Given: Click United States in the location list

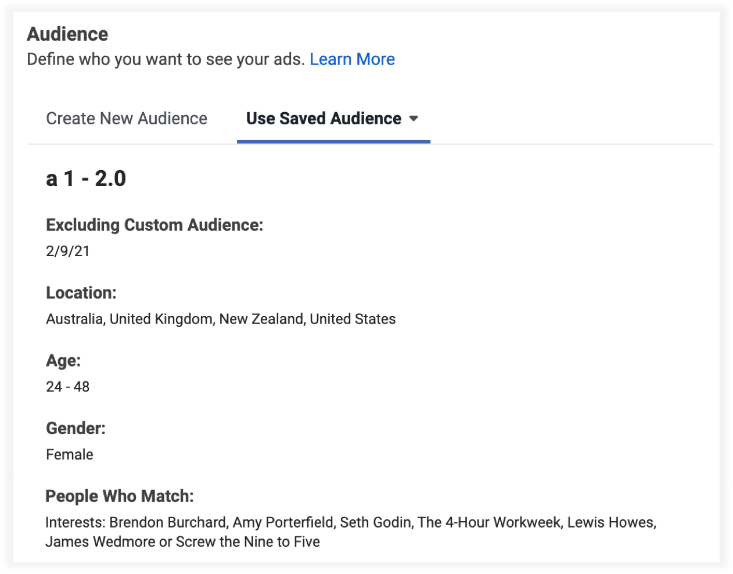Looking at the screenshot, I should click(x=353, y=319).
